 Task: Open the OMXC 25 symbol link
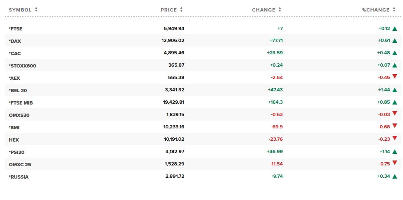(20, 165)
